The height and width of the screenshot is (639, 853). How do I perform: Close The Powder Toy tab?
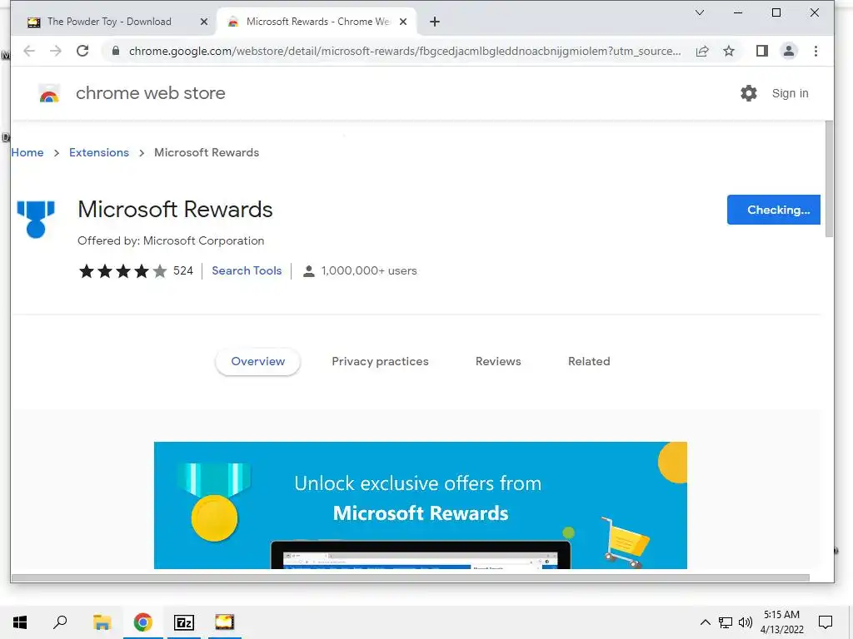tap(204, 22)
